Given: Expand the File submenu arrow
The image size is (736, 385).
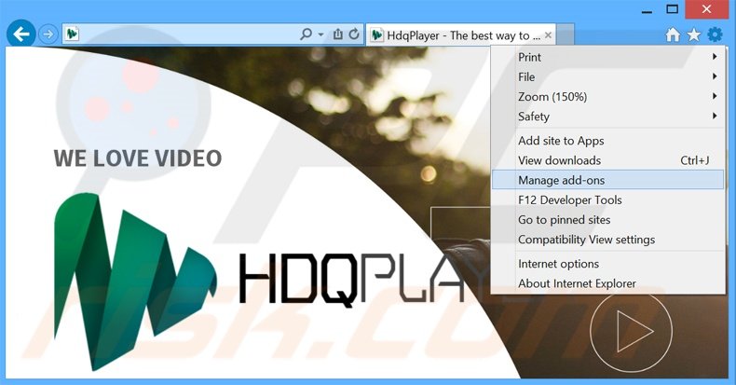Looking at the screenshot, I should pos(715,76).
